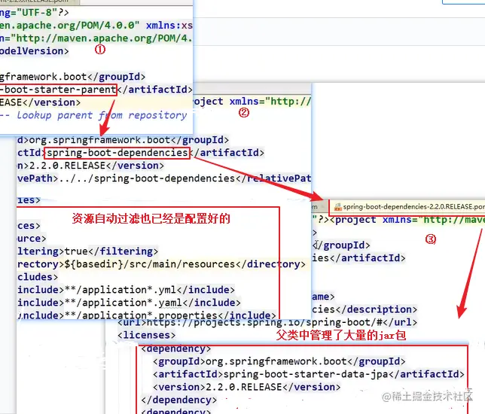This screenshot has width=485, height=414.
Task: Click the "cludes>" opening tag line
Action: [x=38, y=277]
